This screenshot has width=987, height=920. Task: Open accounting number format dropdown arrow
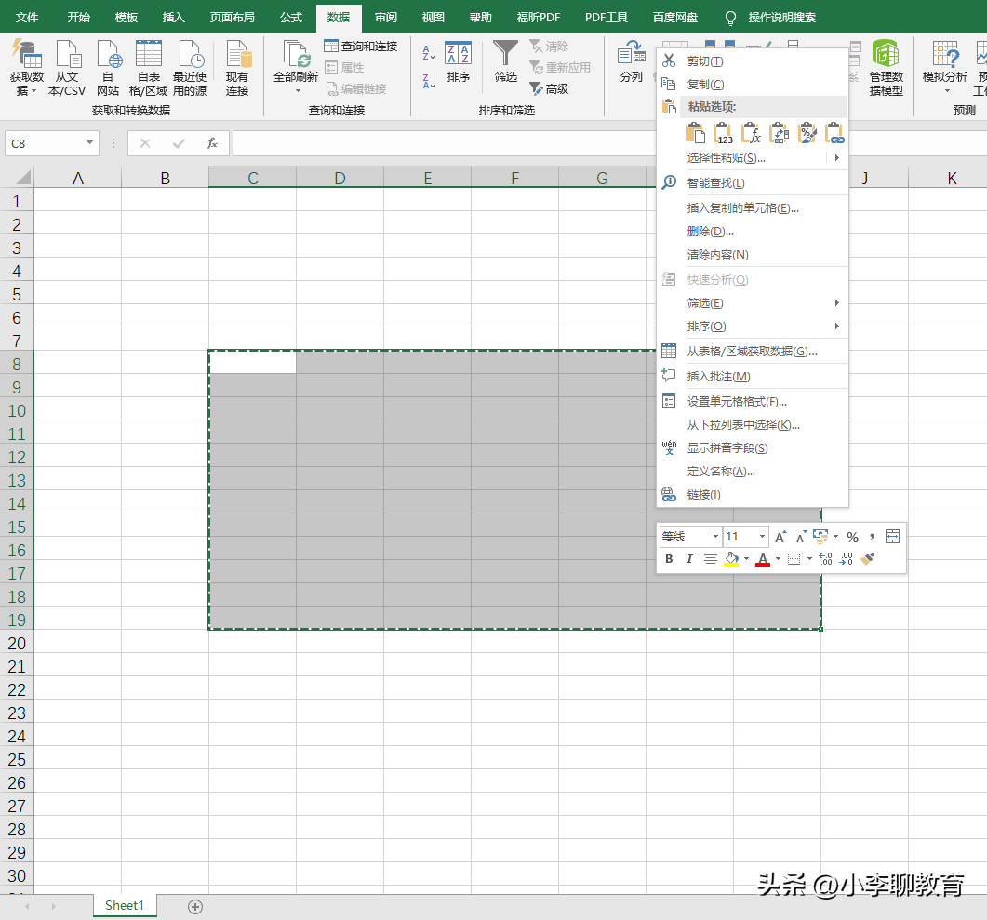pos(836,537)
